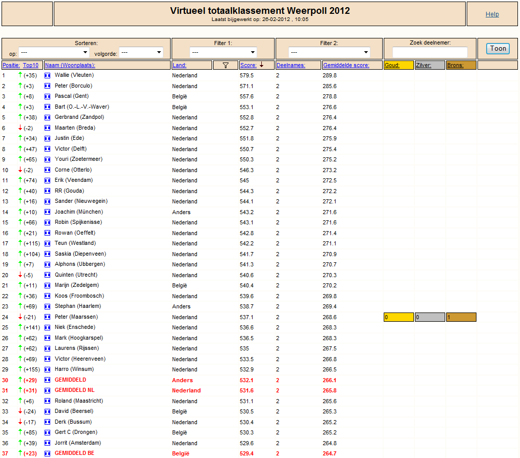The image size is (520, 458).
Task: Sort by the Score column header
Action: pos(248,66)
